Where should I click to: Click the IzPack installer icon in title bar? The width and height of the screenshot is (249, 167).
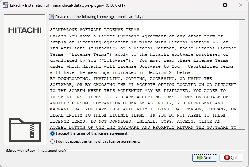tap(5, 5)
